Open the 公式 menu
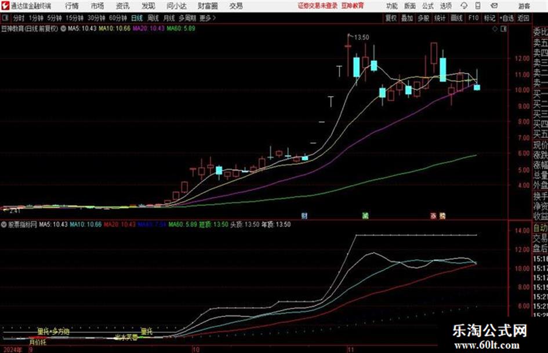This screenshot has height=353, width=548. pos(428,6)
